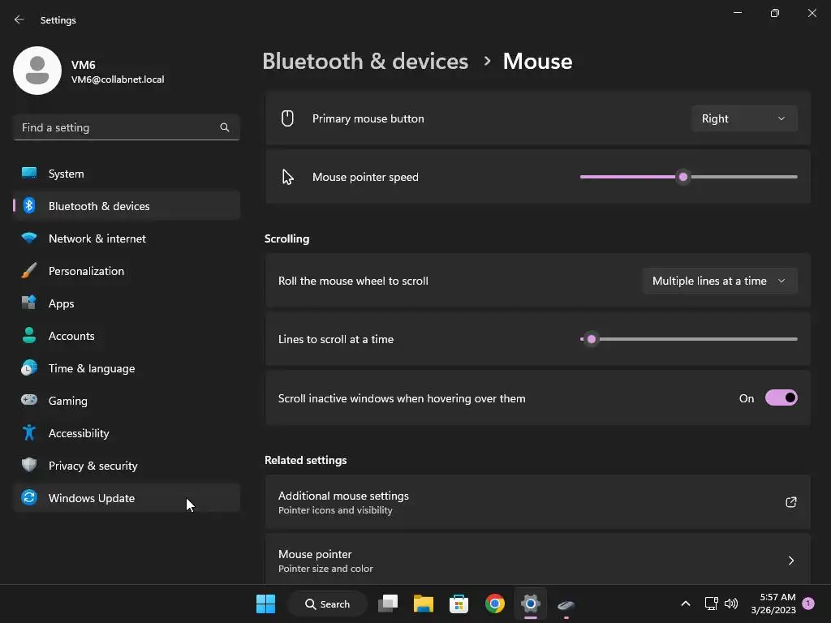The width and height of the screenshot is (831, 623).
Task: Go to System settings
Action: (127, 174)
